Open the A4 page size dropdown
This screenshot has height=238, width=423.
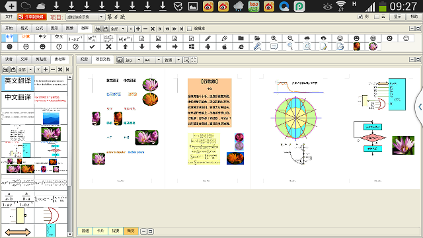click(x=153, y=60)
